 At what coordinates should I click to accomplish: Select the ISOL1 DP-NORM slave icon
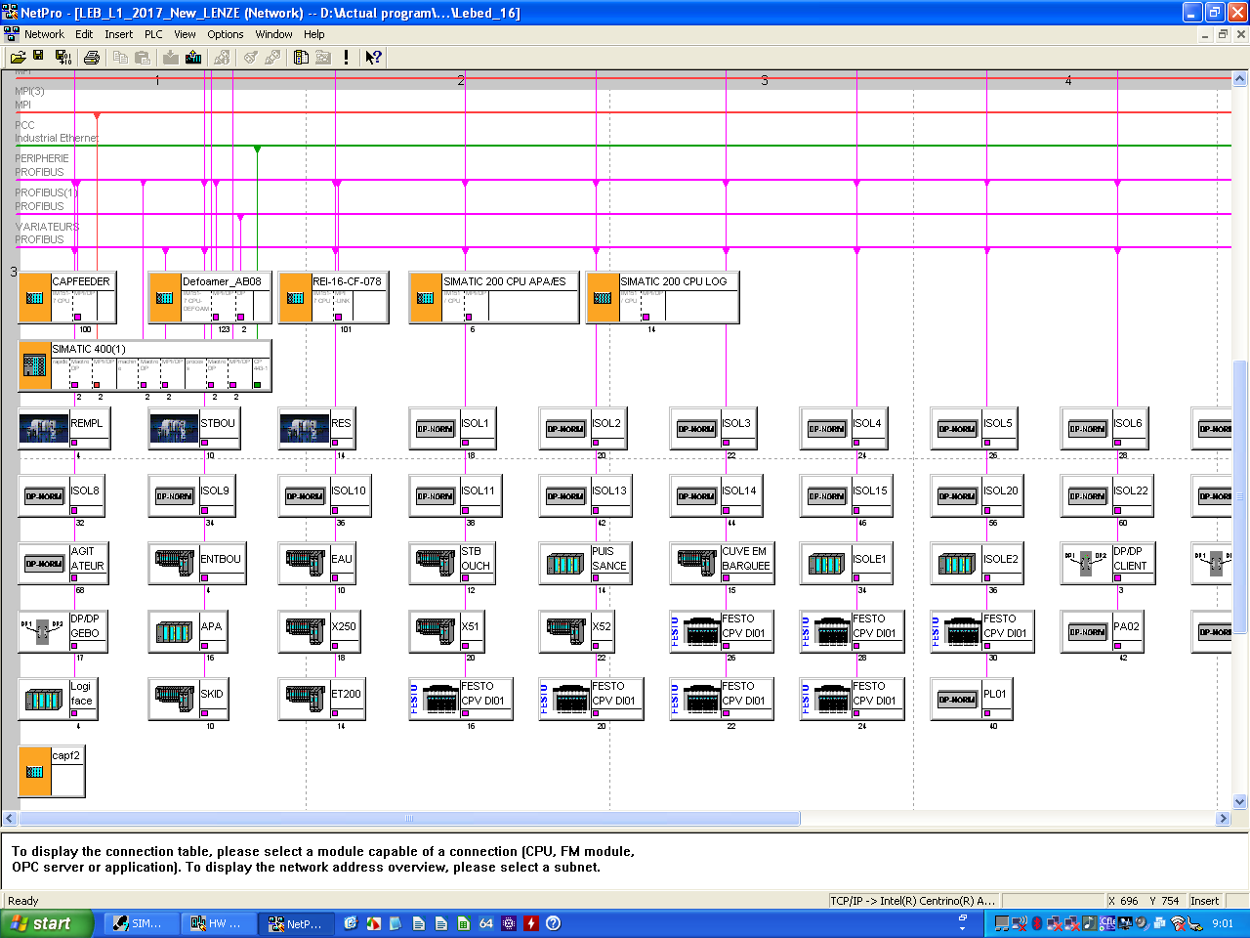(x=435, y=429)
